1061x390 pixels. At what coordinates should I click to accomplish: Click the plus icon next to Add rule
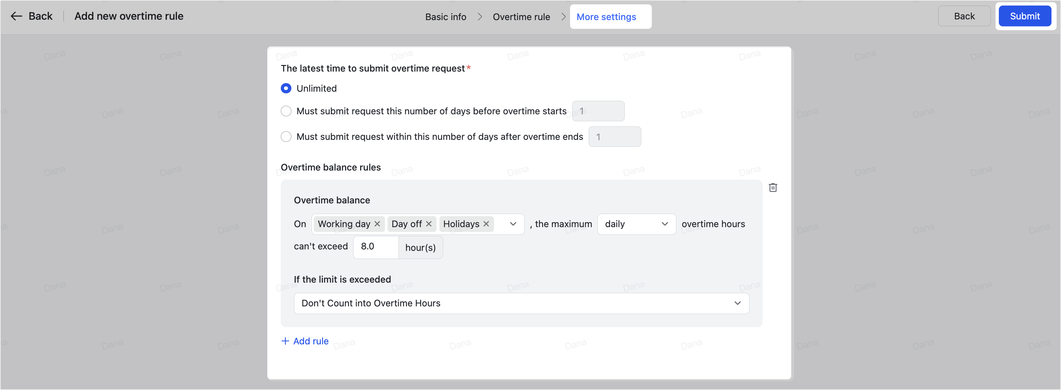(x=286, y=341)
